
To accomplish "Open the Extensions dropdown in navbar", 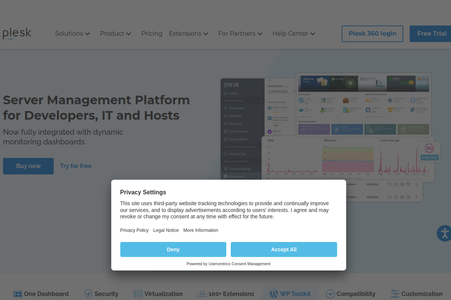I will (188, 33).
